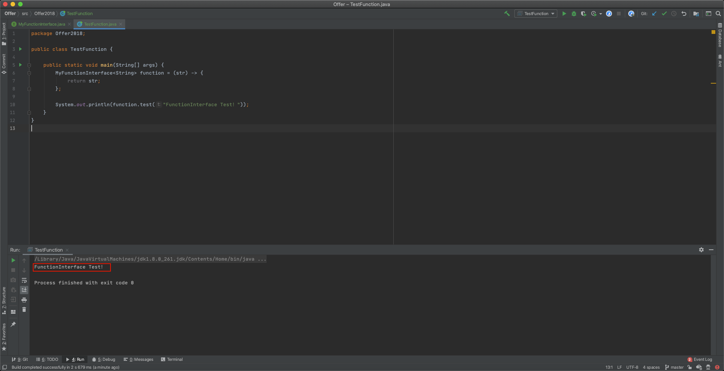Open Search Everywhere magnifier icon
The width and height of the screenshot is (724, 371).
718,14
